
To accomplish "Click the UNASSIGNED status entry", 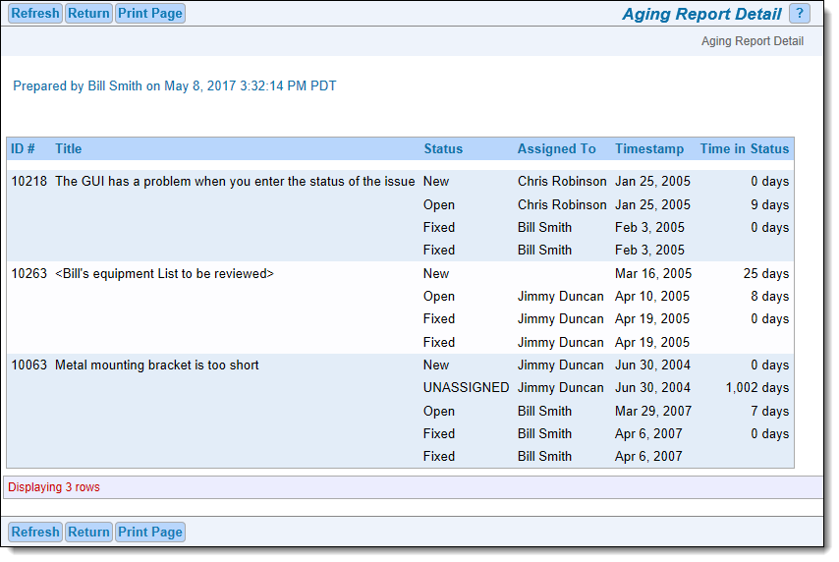I will (466, 388).
